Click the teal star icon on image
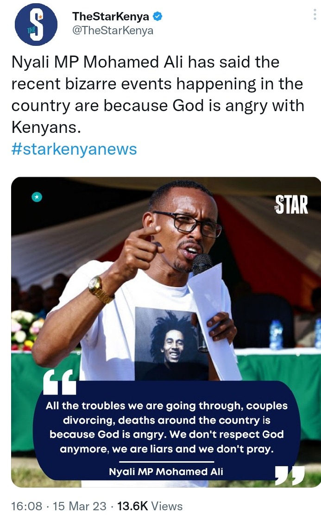321x520 pixels. 37,197
